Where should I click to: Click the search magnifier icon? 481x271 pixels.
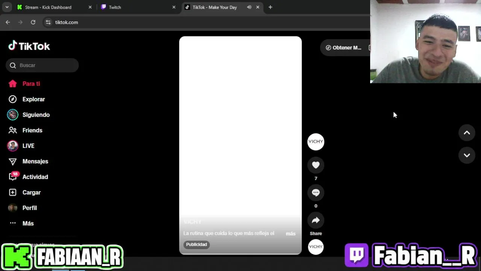13,65
